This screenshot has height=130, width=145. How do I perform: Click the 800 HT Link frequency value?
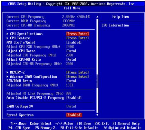(69, 94)
